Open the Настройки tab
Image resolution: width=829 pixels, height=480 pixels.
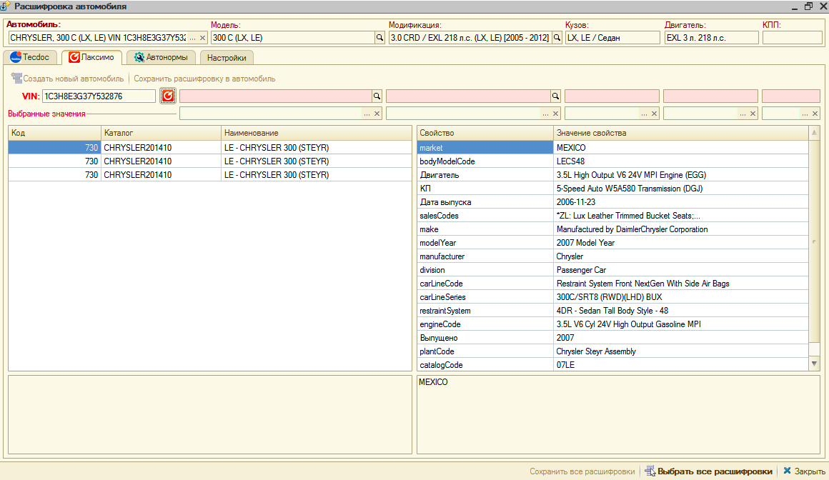227,58
